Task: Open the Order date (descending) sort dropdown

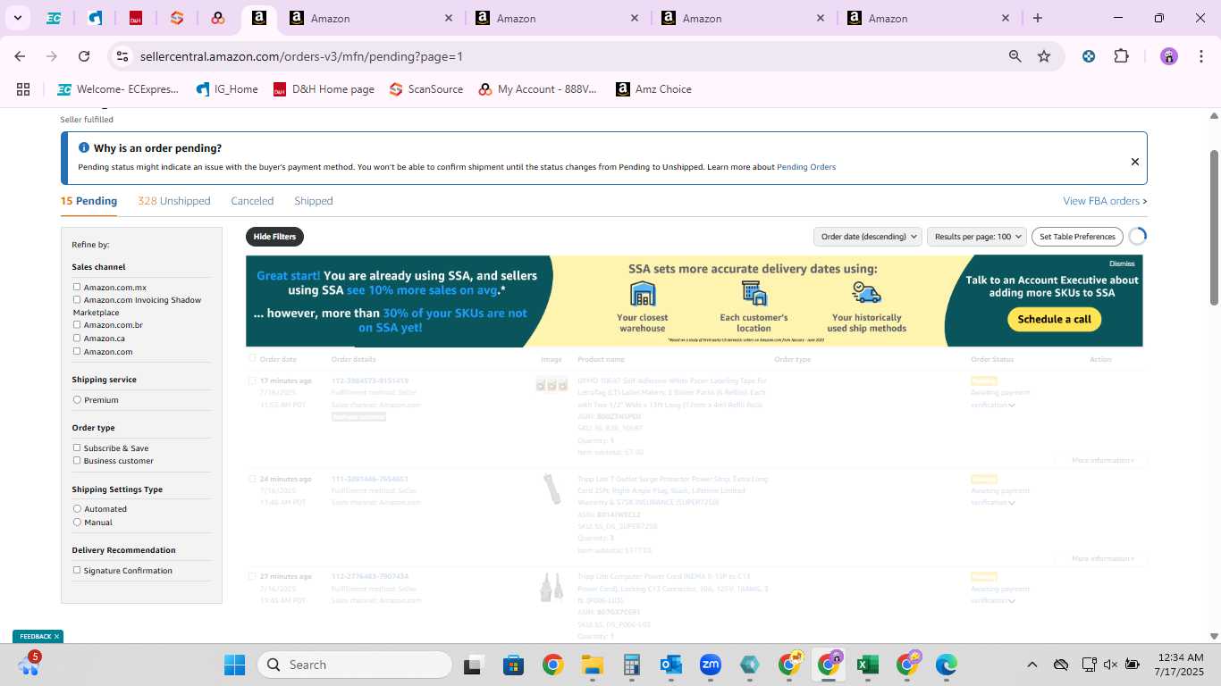Action: point(867,237)
